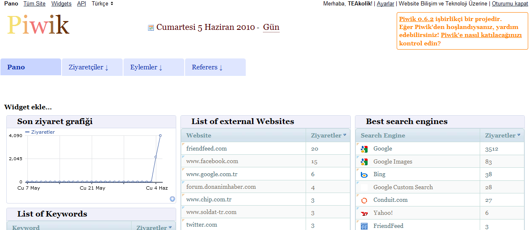
Task: Click the Ziyaretler legend in the graph
Action: pos(40,132)
